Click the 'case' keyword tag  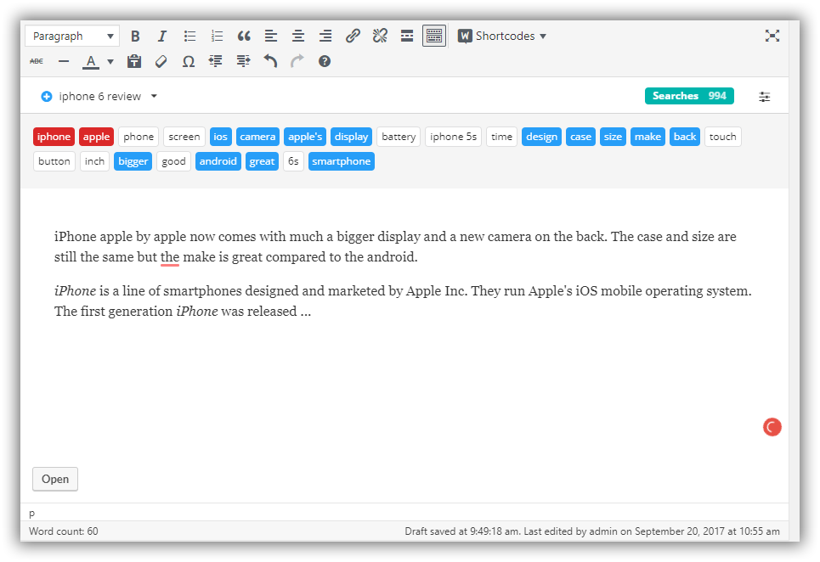tap(580, 137)
